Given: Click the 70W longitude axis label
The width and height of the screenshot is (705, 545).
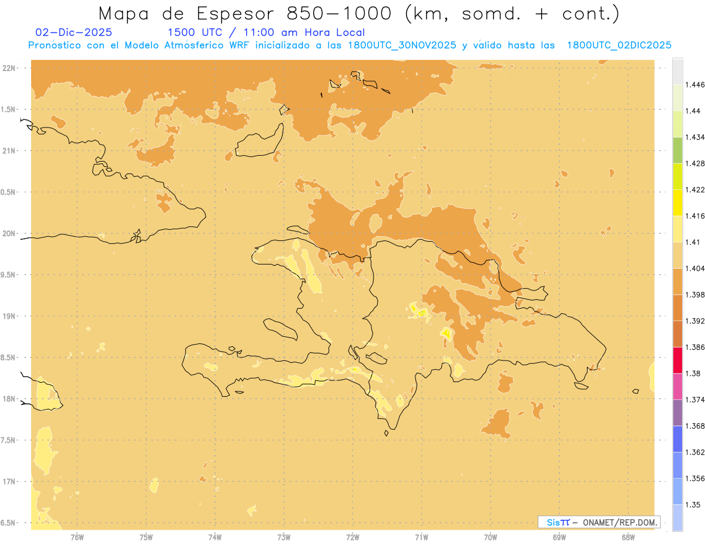Looking at the screenshot, I should pos(491,537).
